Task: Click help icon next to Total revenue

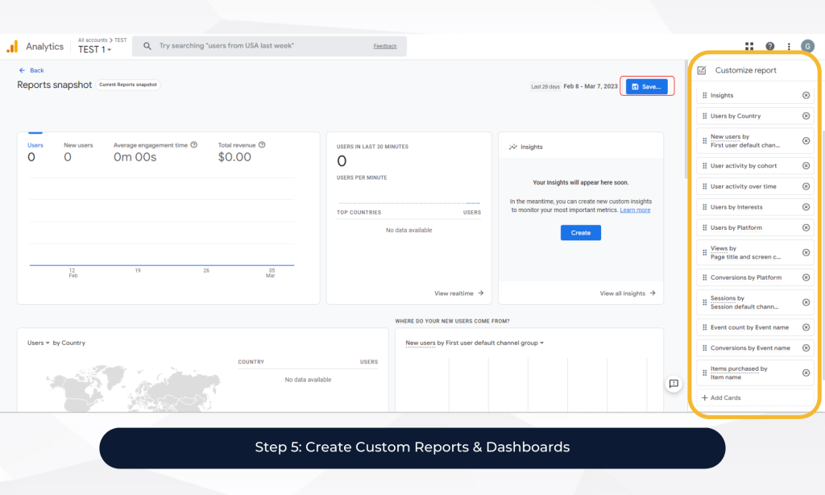Action: (262, 145)
